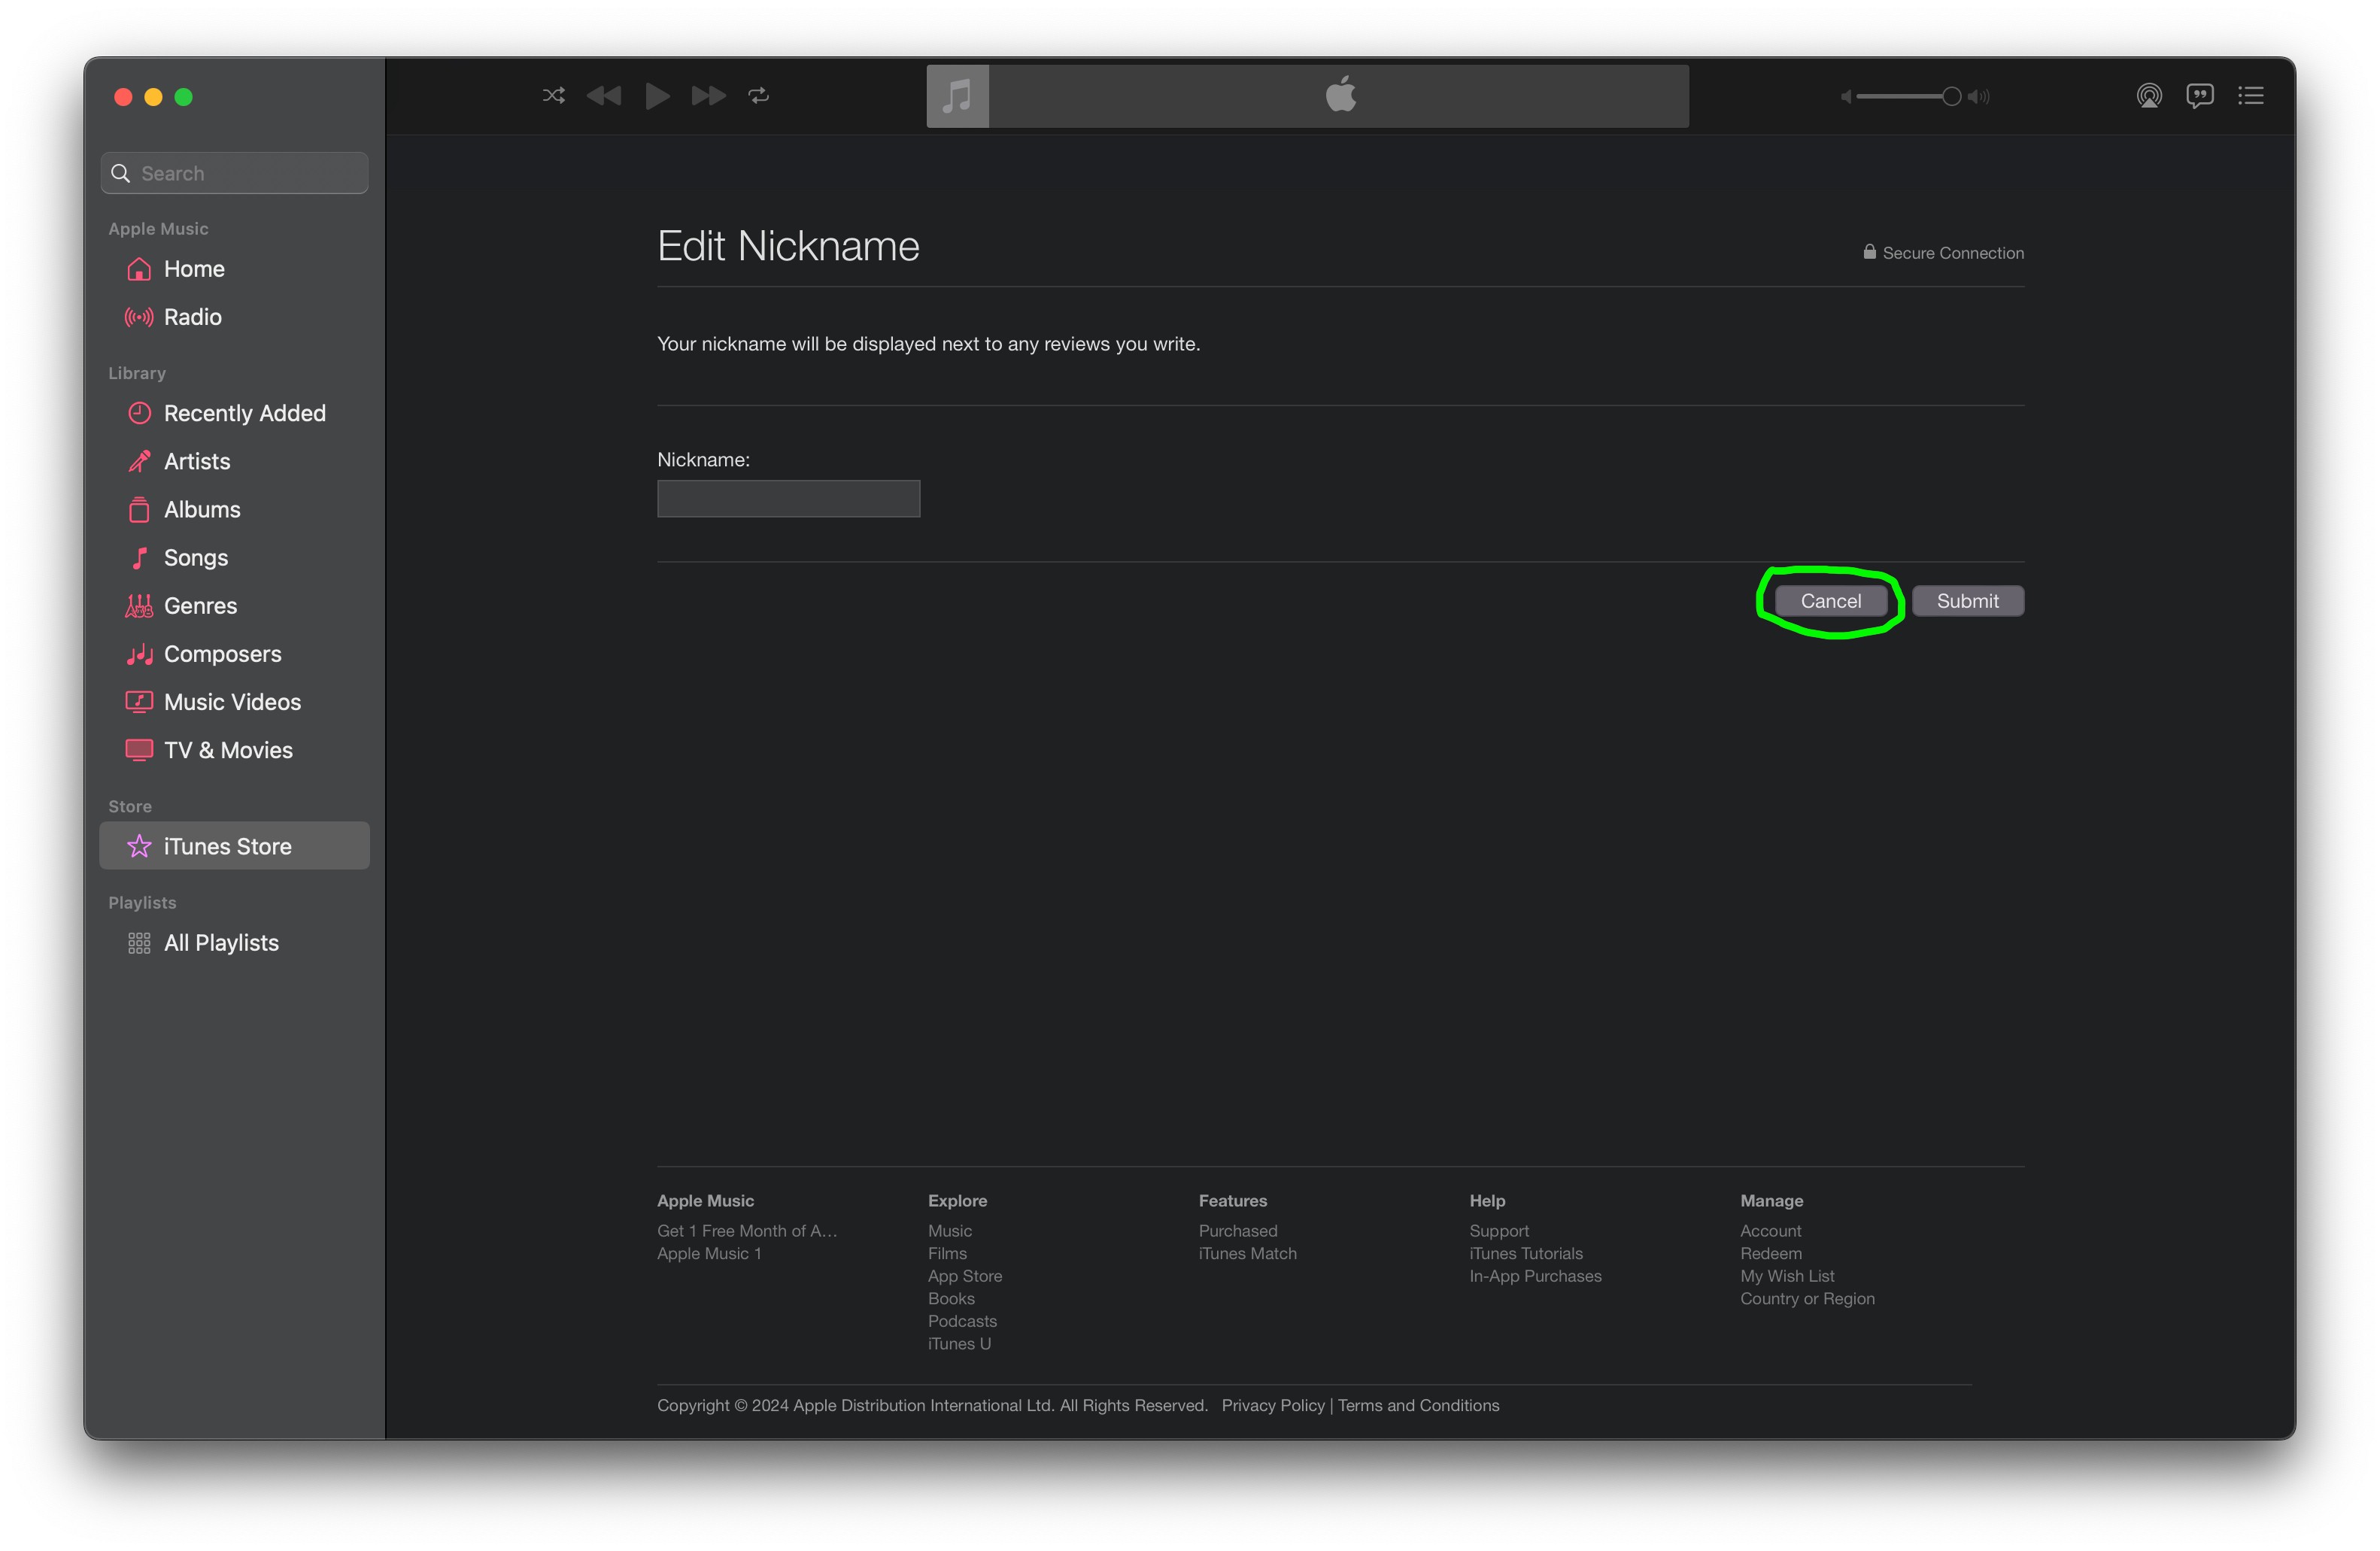Click the music note artwork thumbnail
This screenshot has width=2380, height=1551.
(x=957, y=96)
